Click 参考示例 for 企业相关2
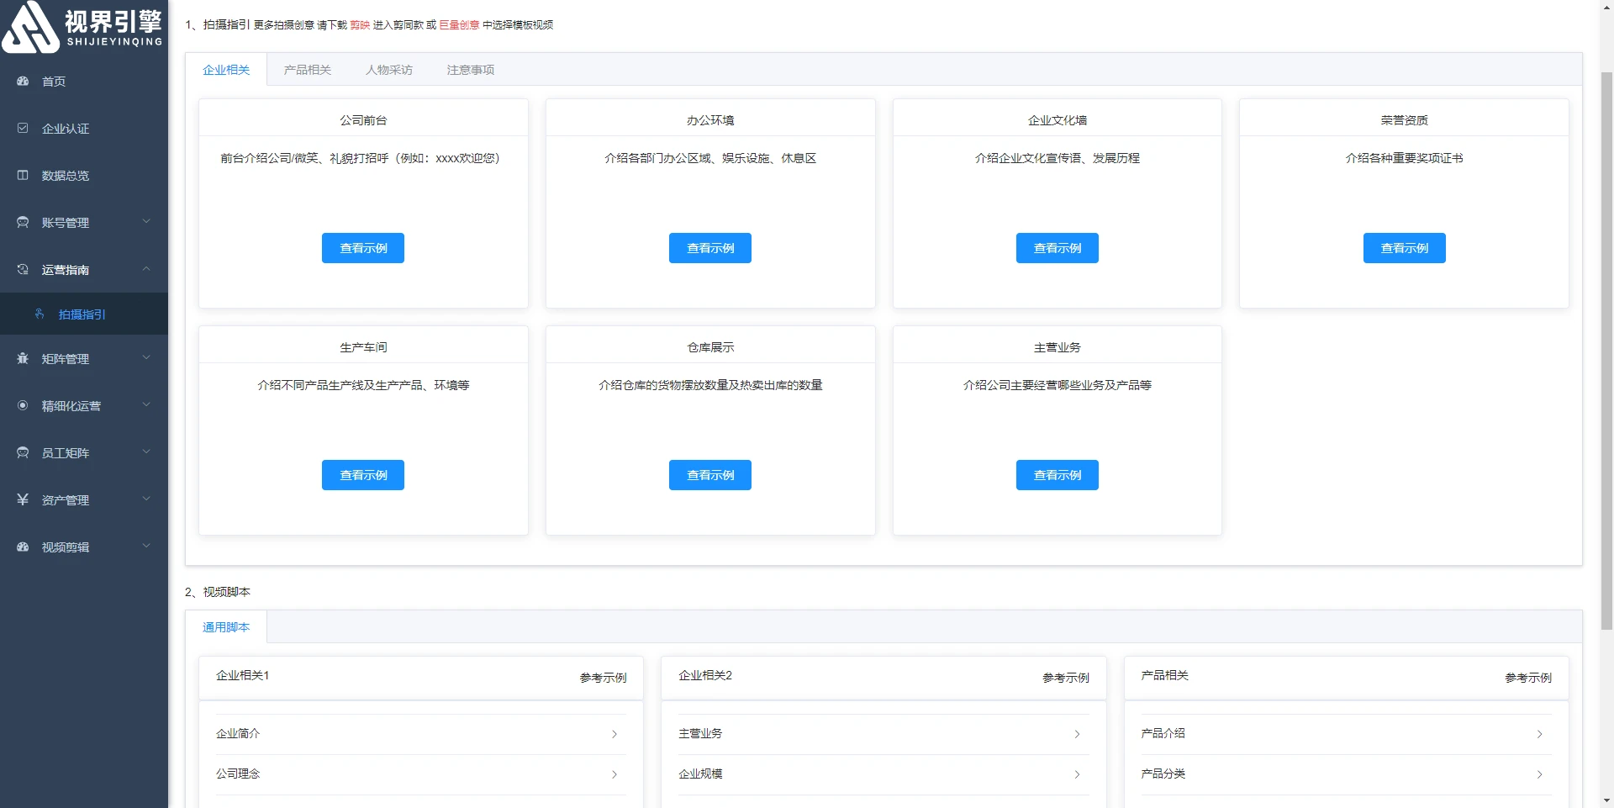This screenshot has width=1614, height=808. pyautogui.click(x=1066, y=678)
